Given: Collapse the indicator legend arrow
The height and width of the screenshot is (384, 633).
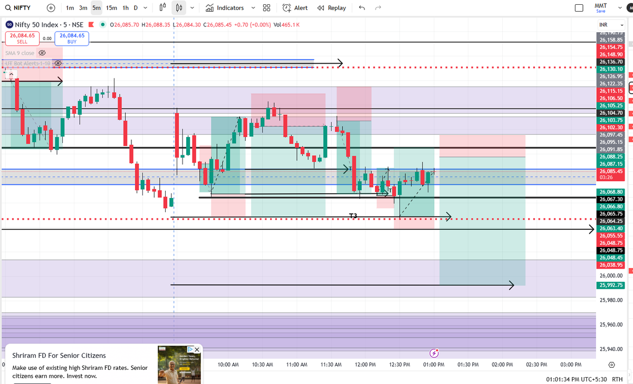Looking at the screenshot, I should [x=11, y=74].
